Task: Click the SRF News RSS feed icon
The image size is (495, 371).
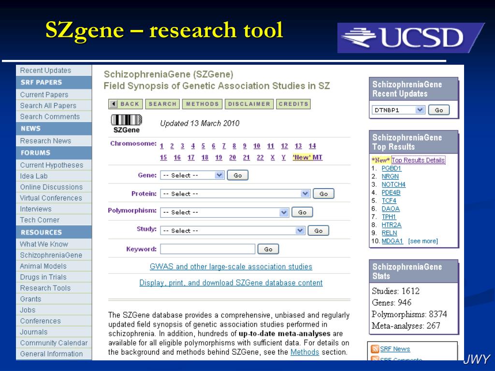Action: [375, 349]
